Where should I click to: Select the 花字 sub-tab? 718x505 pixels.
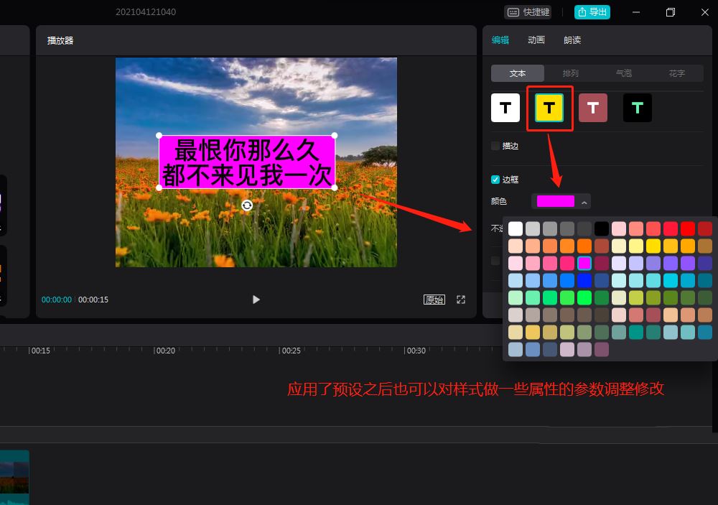point(677,73)
